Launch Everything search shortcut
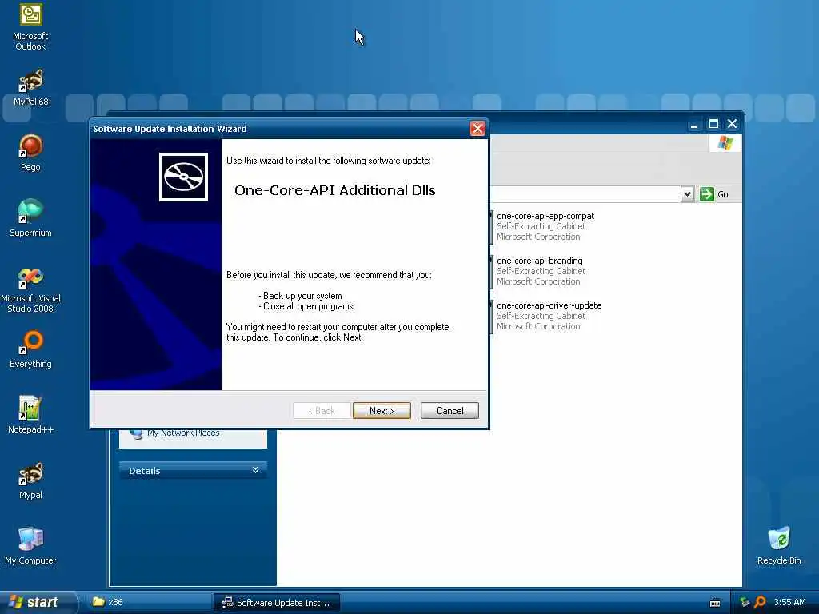Image resolution: width=819 pixels, height=614 pixels. 30,349
